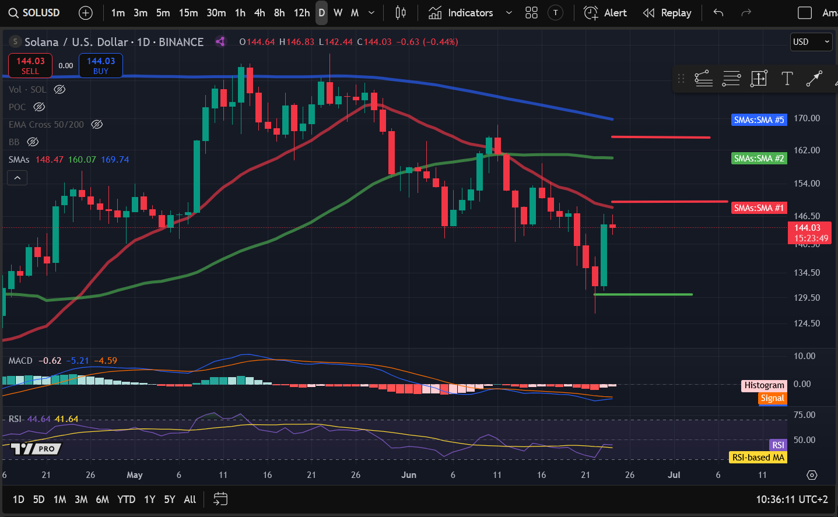Select the 15m timeframe
Image resolution: width=838 pixels, height=517 pixels.
click(188, 13)
